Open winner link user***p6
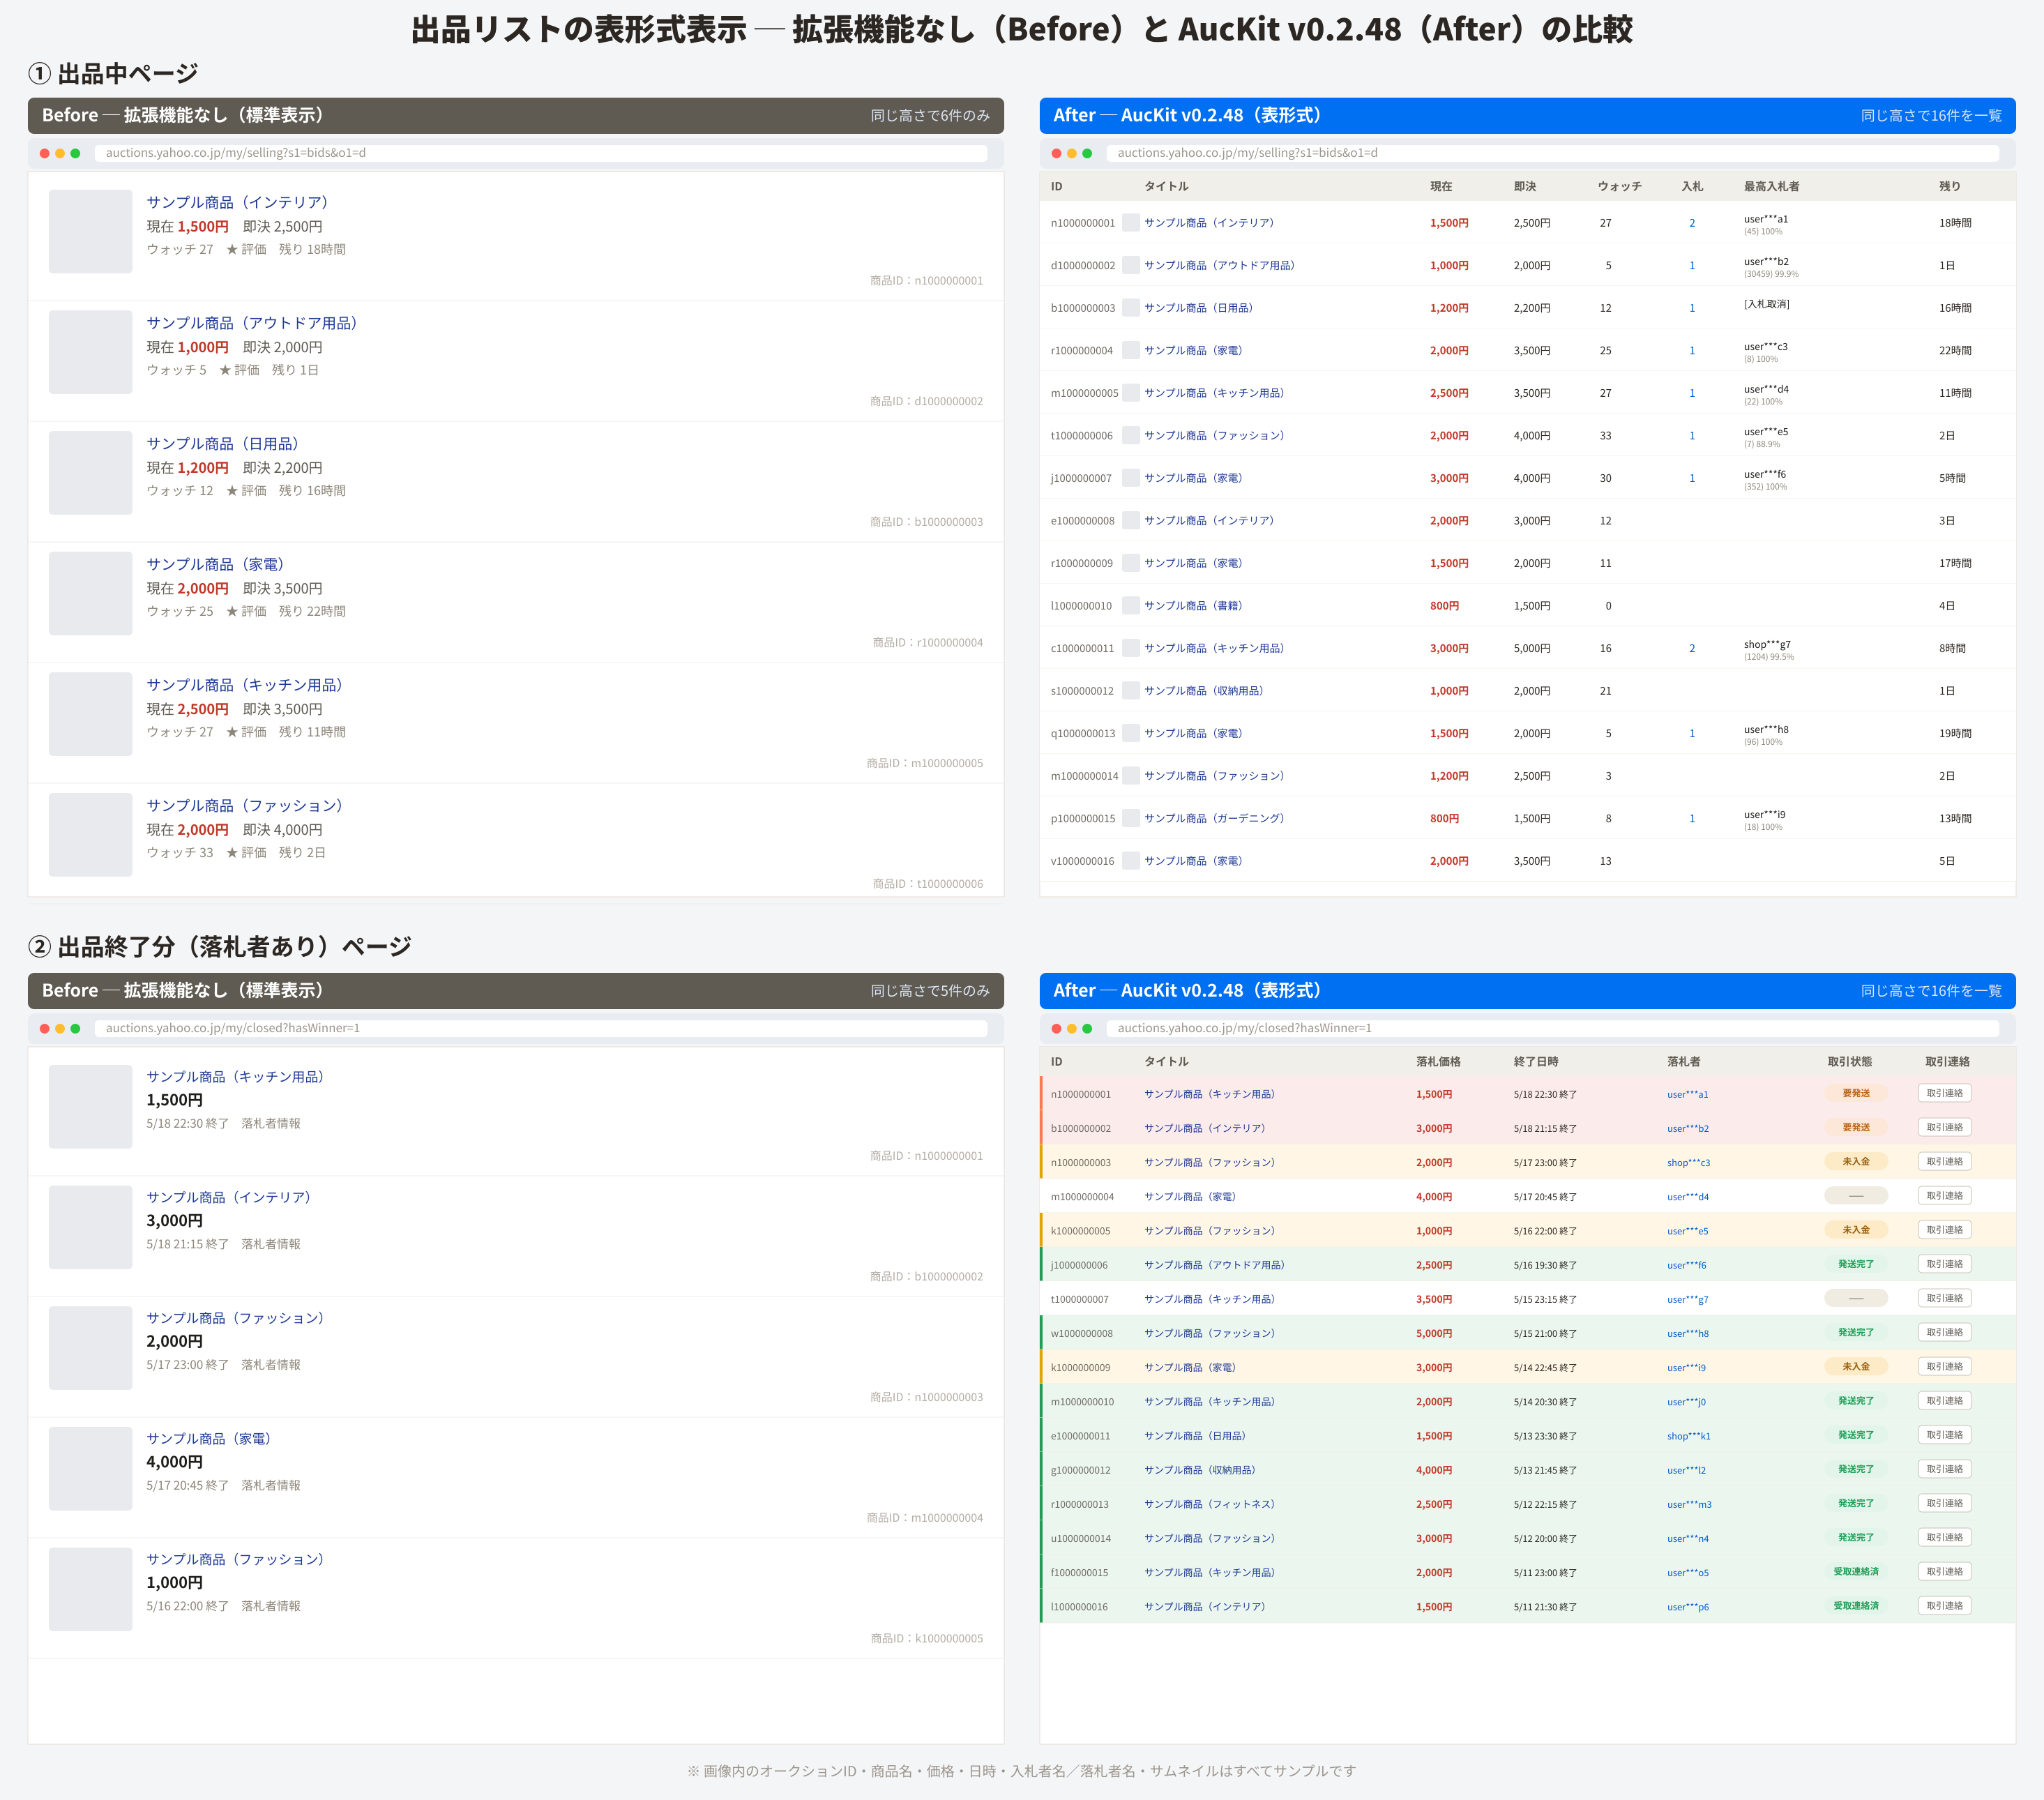The width and height of the screenshot is (2044, 1800). (1688, 1607)
